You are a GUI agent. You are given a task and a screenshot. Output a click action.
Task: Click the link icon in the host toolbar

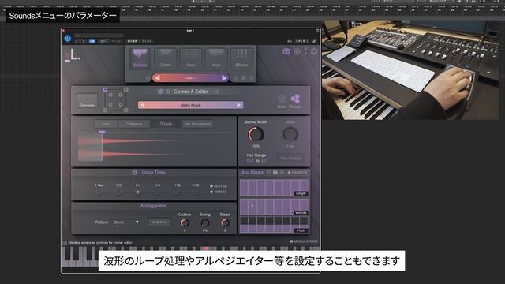point(314,41)
